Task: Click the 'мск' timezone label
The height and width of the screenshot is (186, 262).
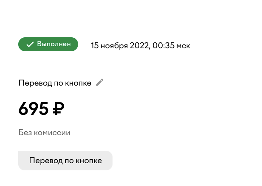Action: 183,46
